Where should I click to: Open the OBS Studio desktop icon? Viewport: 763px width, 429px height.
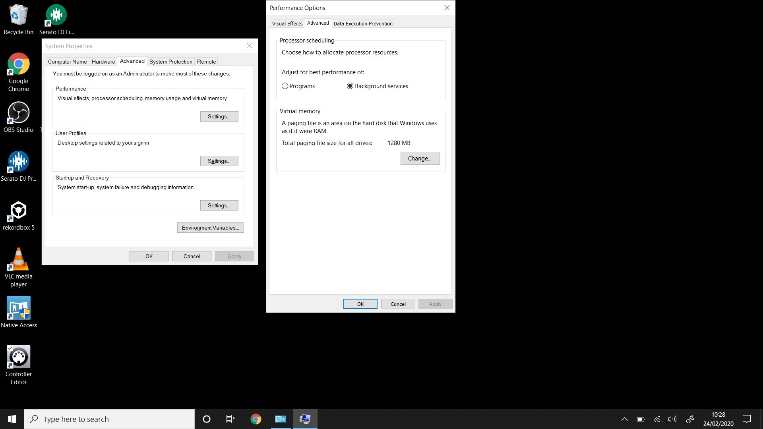pos(18,113)
